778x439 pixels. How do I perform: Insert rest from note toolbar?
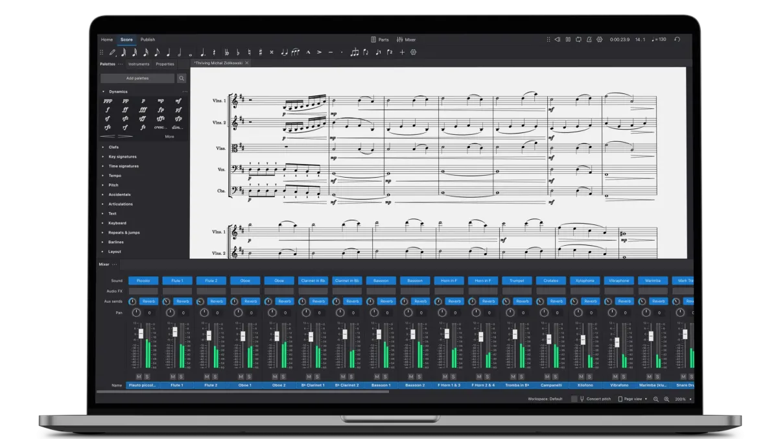[x=214, y=52]
